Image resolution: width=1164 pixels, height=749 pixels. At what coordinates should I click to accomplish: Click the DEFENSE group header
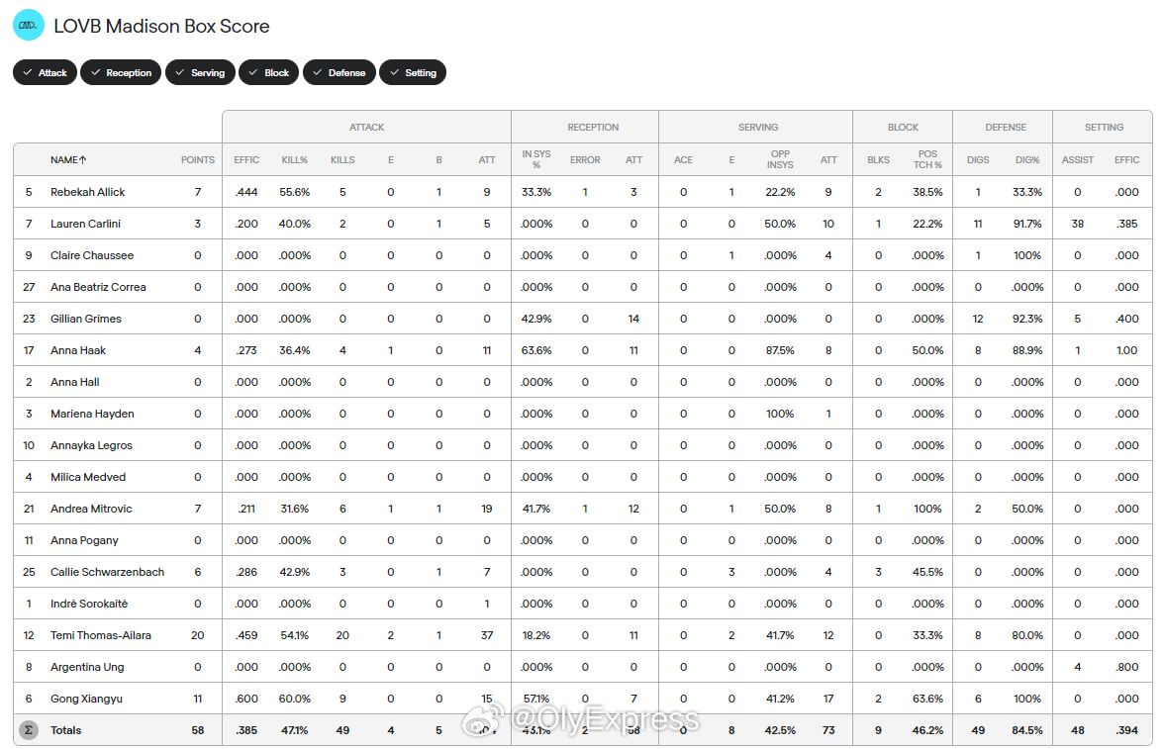click(x=1006, y=127)
